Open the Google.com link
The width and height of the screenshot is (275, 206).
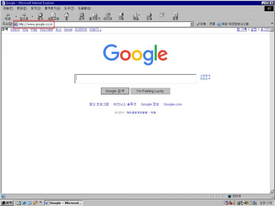click(173, 104)
